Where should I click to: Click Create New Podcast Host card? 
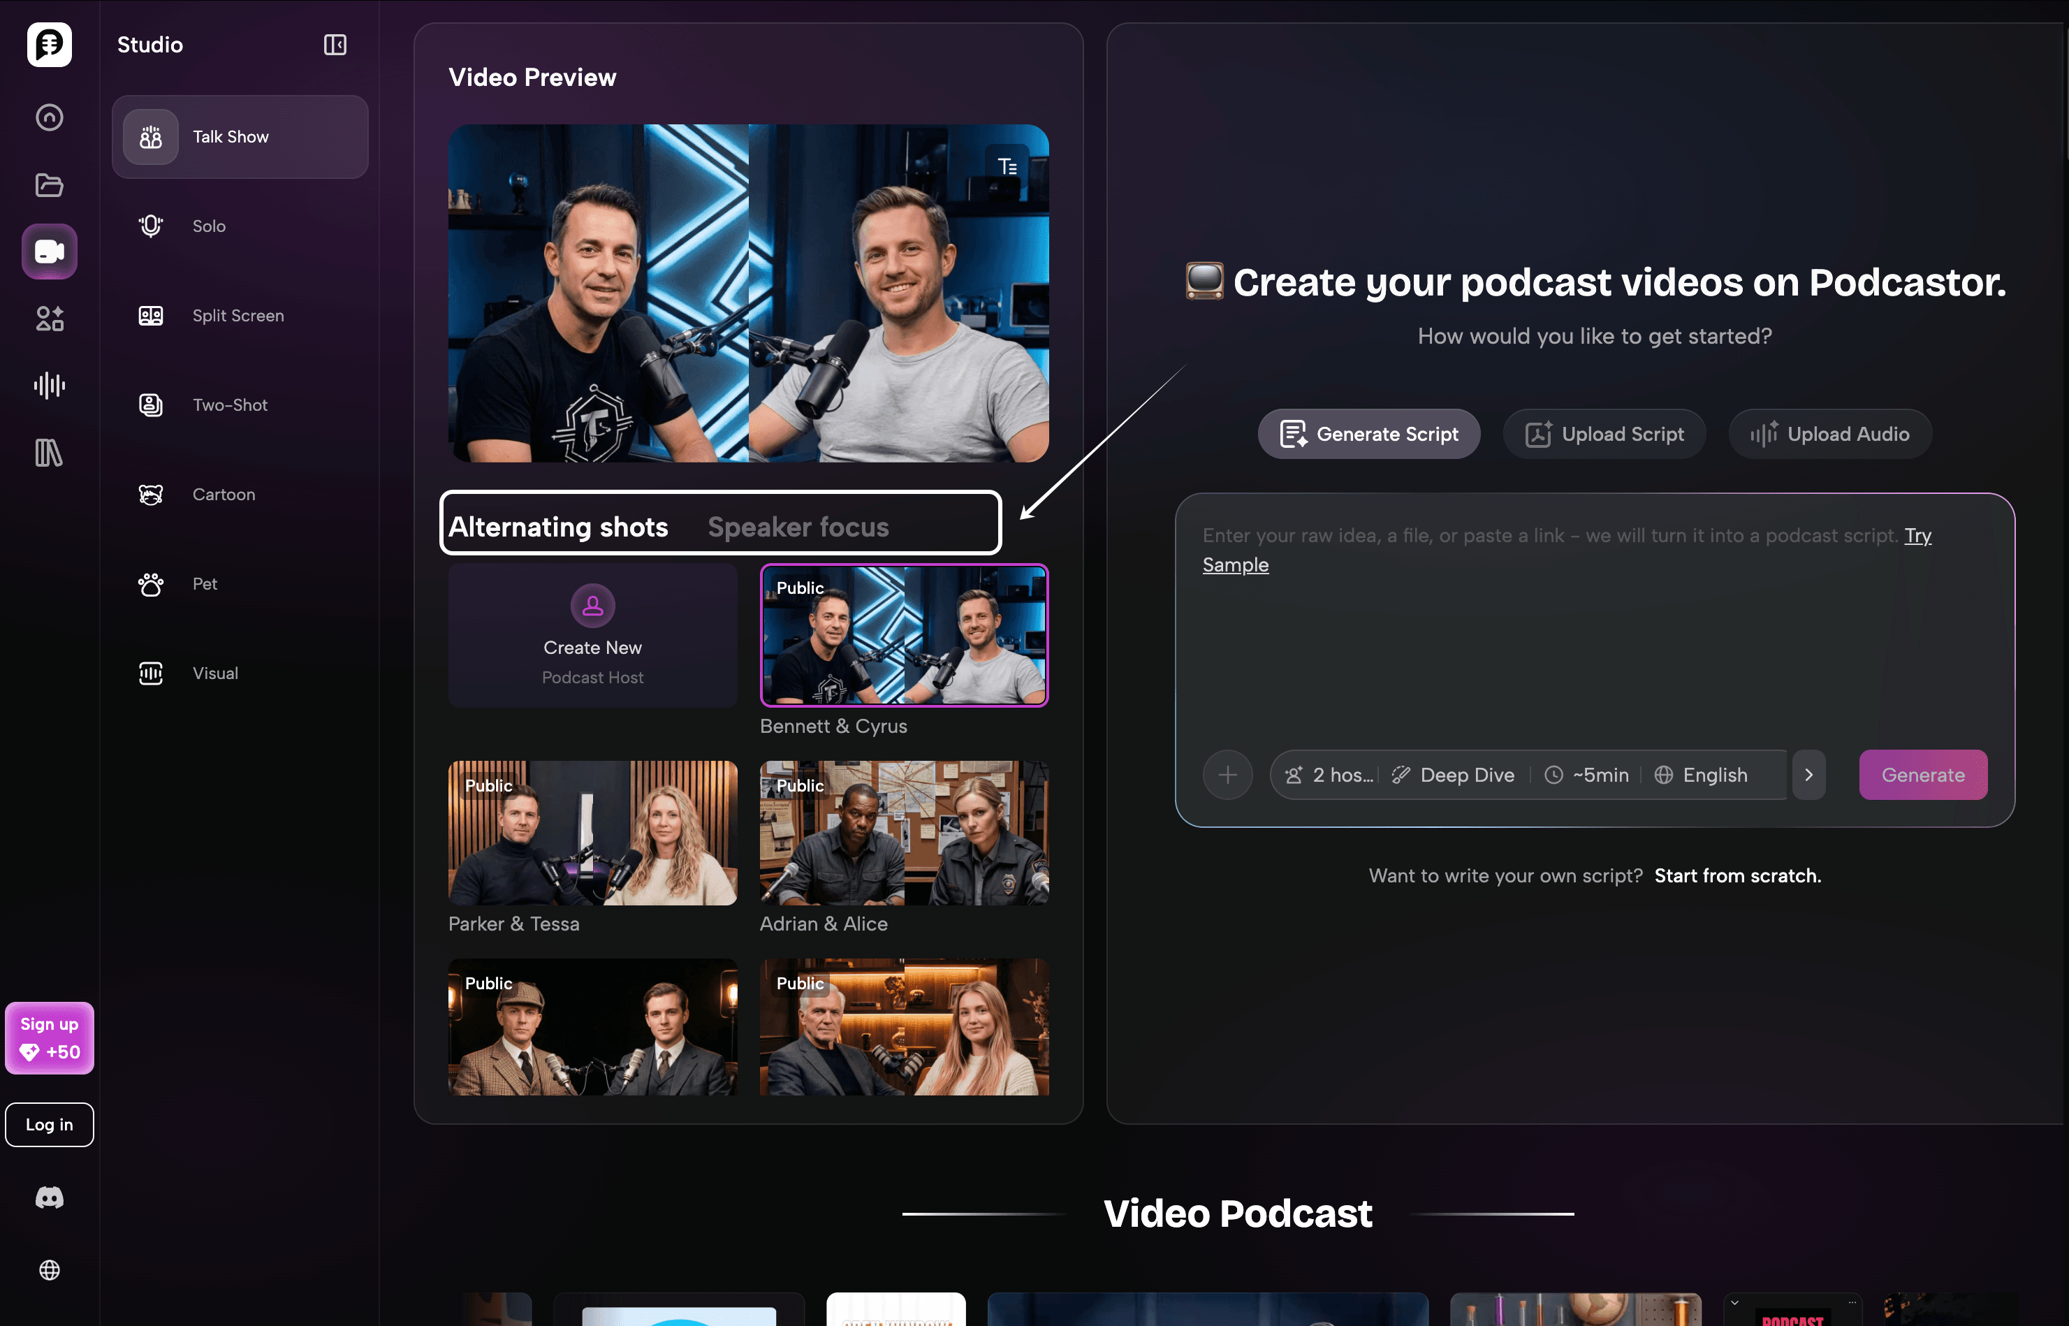tap(592, 636)
